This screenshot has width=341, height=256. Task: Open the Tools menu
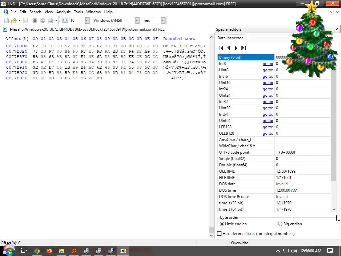click(78, 12)
